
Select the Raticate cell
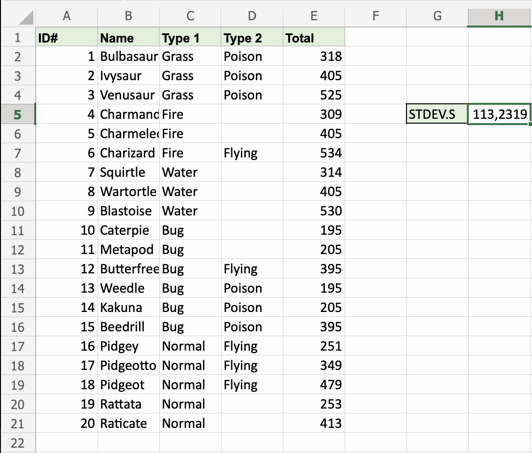click(x=128, y=424)
